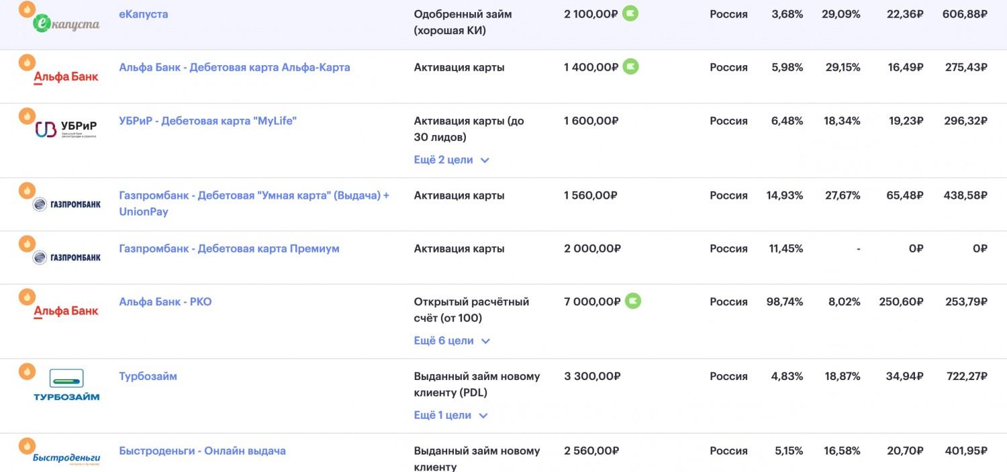Open Газпромбанк - Дебетовая карта Премиум link
1007x472 pixels.
(229, 248)
